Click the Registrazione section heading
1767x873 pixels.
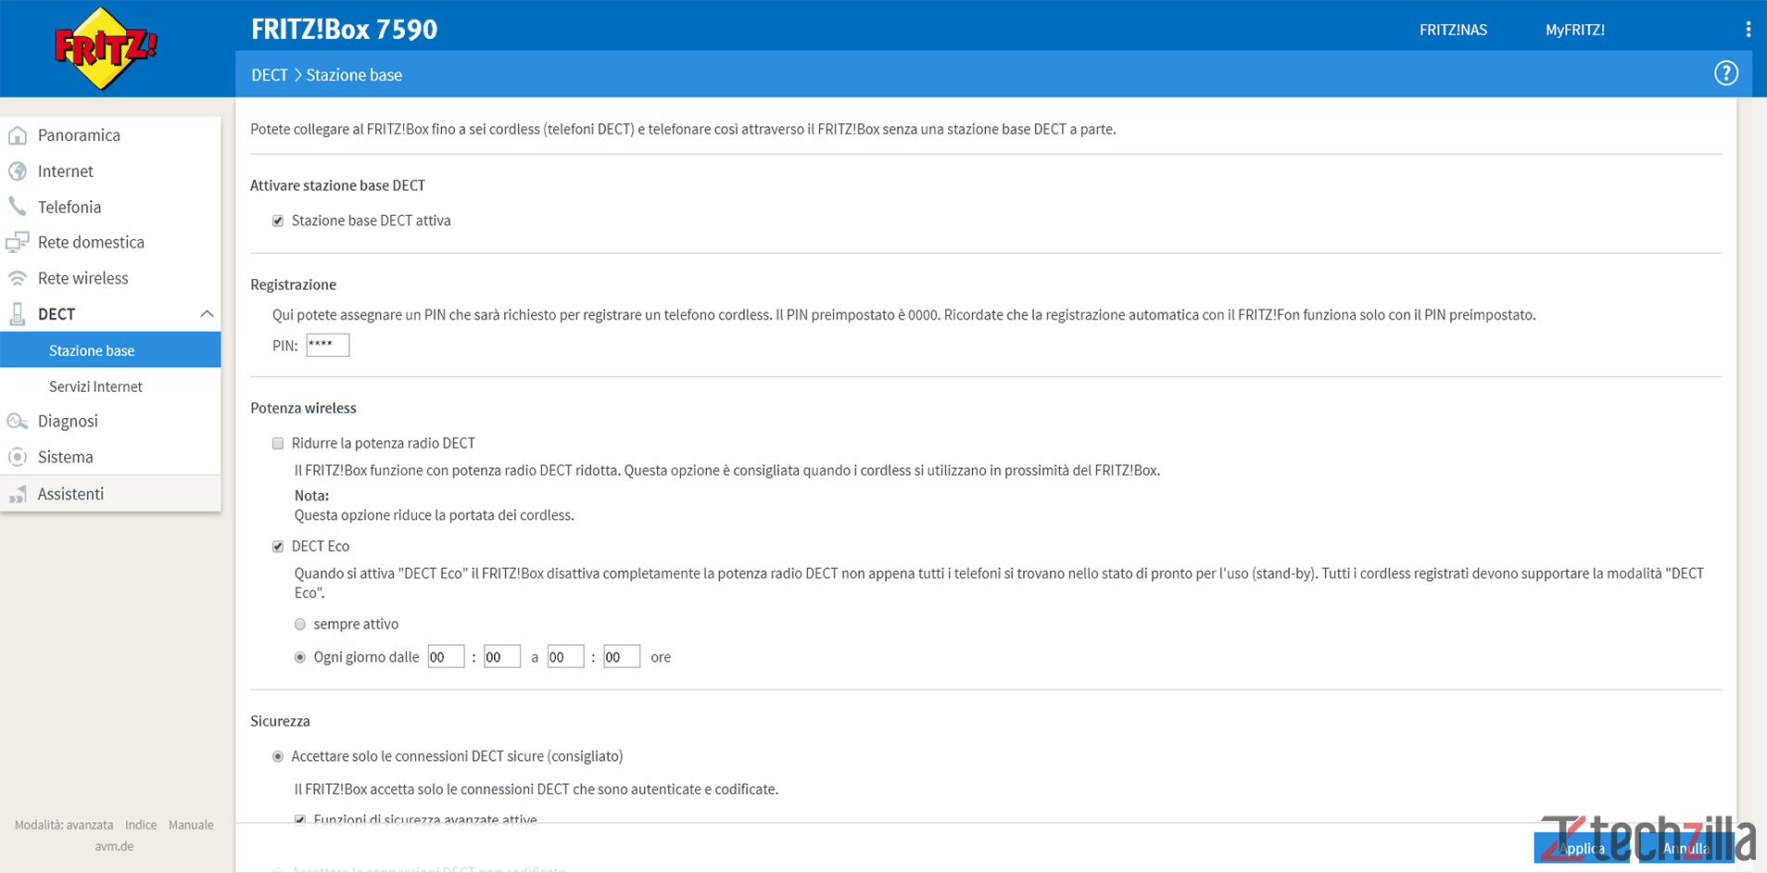pos(293,285)
